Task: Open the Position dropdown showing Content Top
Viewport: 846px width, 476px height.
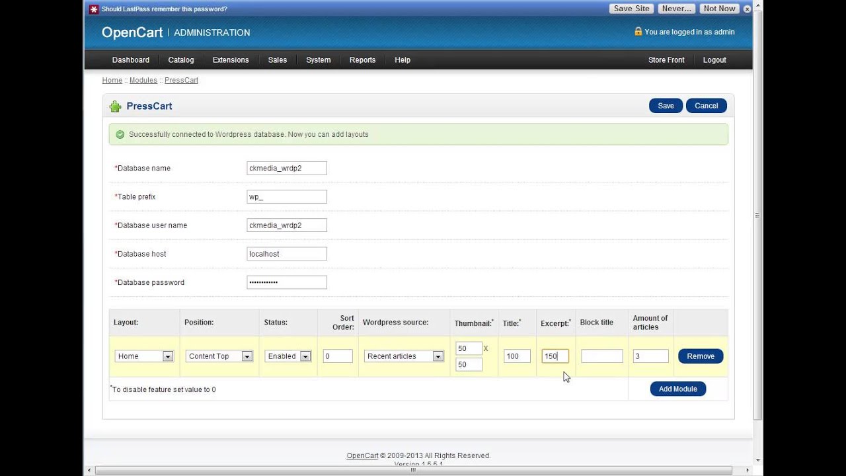Action: coord(219,356)
